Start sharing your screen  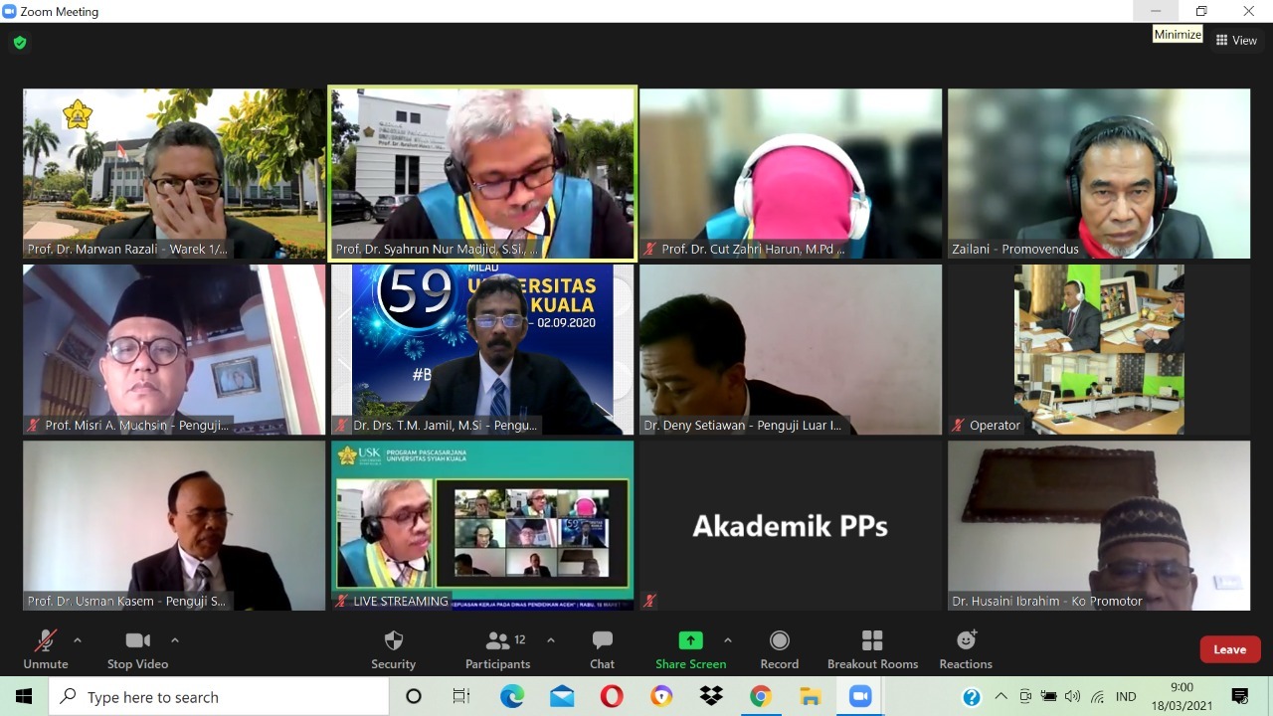(x=690, y=649)
